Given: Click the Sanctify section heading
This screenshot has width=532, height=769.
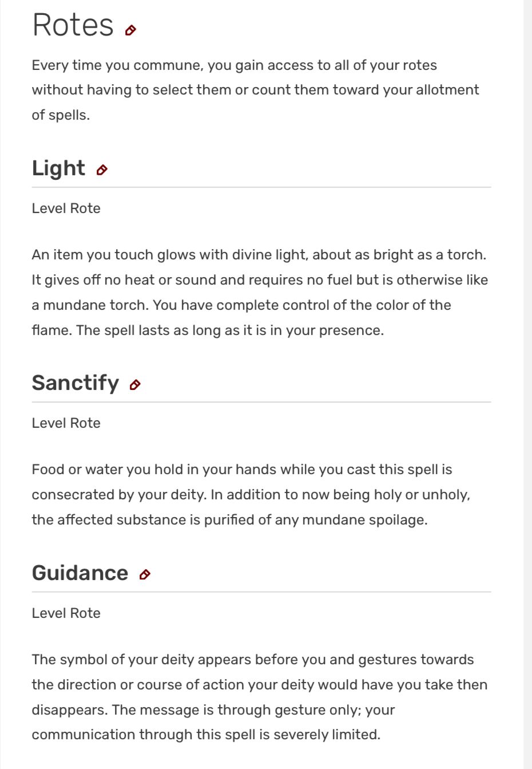Looking at the screenshot, I should pos(75,383).
